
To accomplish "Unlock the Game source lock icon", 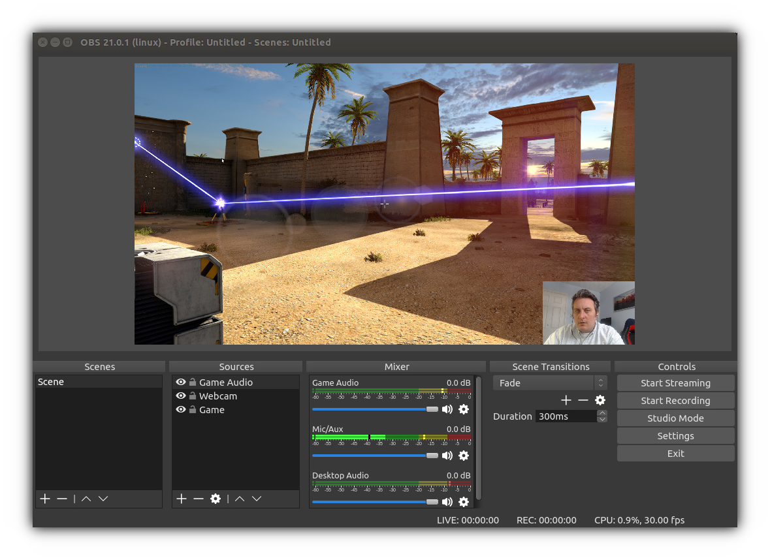I will (193, 410).
